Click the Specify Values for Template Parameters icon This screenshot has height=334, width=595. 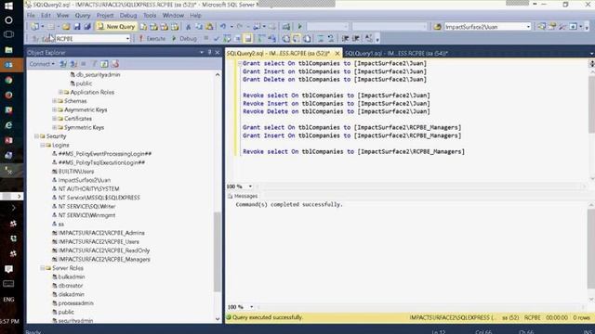coord(368,39)
